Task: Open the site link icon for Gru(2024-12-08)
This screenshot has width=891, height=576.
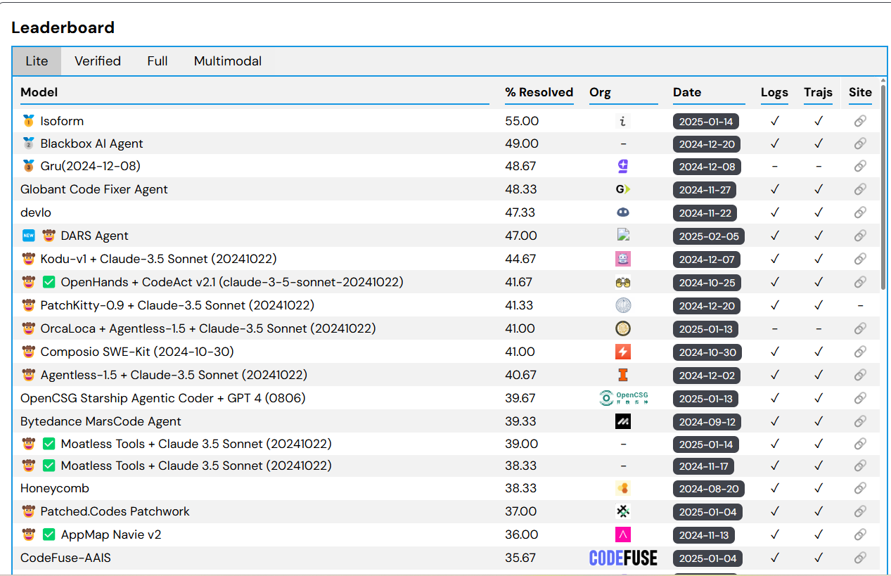Action: tap(860, 166)
